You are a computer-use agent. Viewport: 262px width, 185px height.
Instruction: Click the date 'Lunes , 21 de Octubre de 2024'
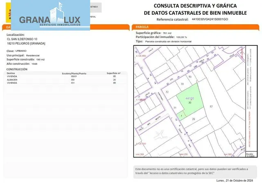click(x=235, y=180)
